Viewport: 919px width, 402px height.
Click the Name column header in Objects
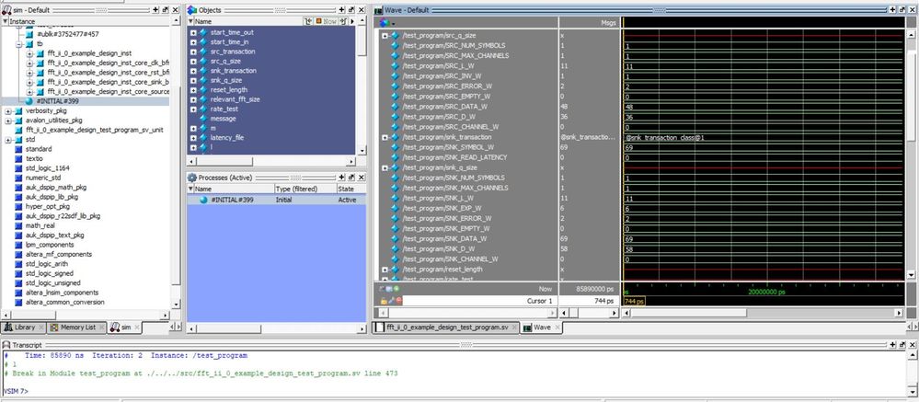coord(204,20)
